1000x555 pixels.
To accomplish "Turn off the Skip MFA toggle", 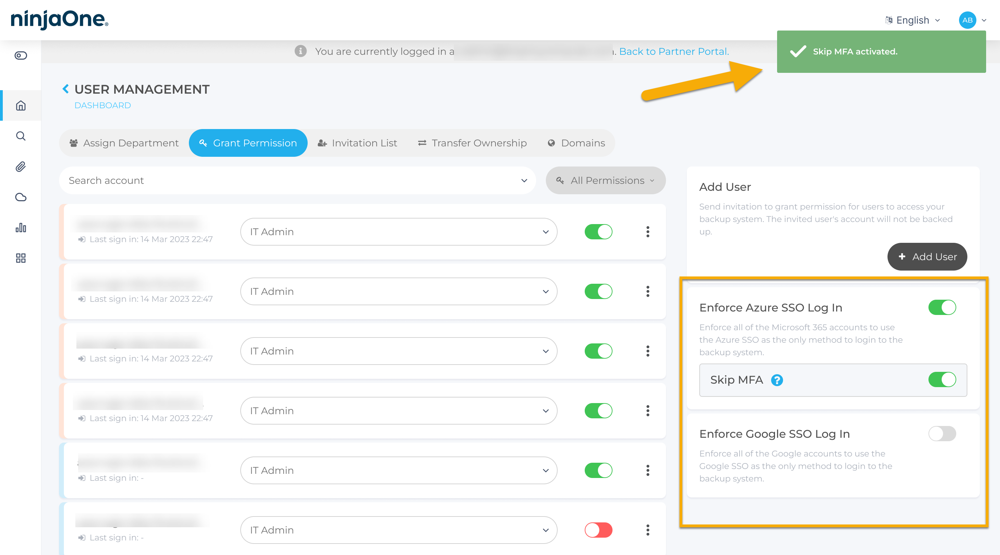I will tap(942, 380).
